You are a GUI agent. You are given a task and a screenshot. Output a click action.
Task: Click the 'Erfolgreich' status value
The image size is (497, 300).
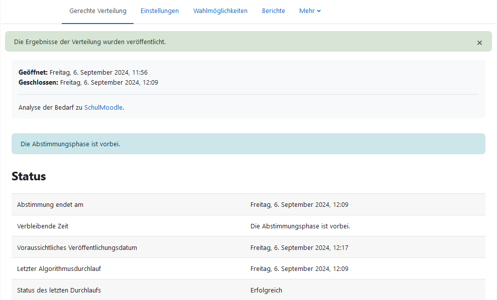pos(266,290)
